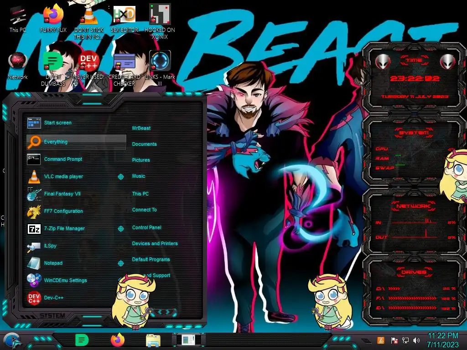467x350 pixels.
Task: Open network status tray icon
Action: tap(405, 340)
